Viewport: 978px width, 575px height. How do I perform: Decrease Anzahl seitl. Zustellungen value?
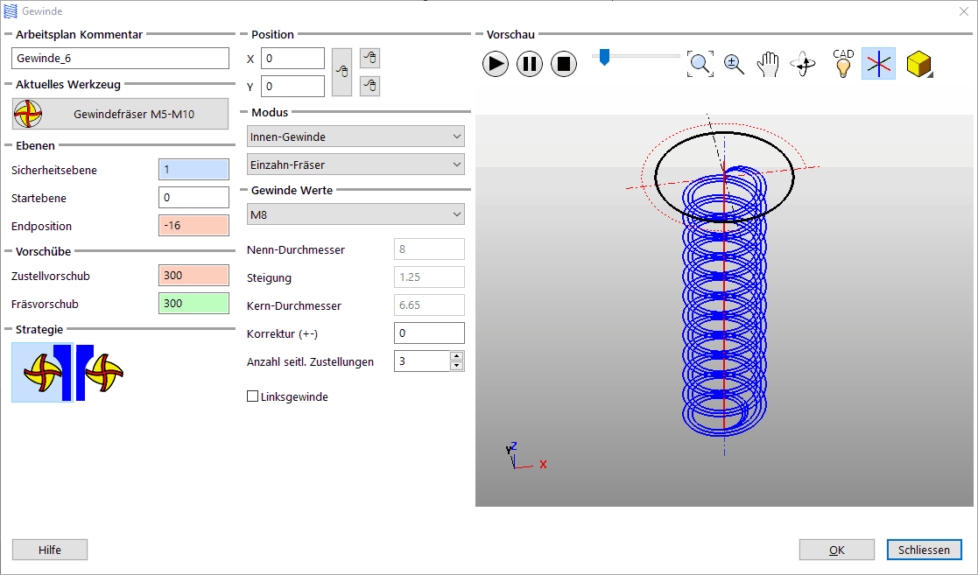pos(456,366)
